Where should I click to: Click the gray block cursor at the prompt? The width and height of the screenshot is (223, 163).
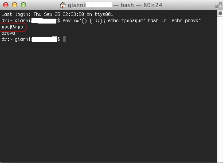pyautogui.click(x=64, y=39)
